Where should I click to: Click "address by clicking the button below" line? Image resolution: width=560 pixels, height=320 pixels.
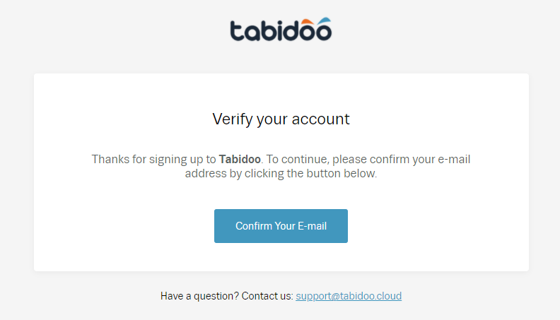coord(281,173)
